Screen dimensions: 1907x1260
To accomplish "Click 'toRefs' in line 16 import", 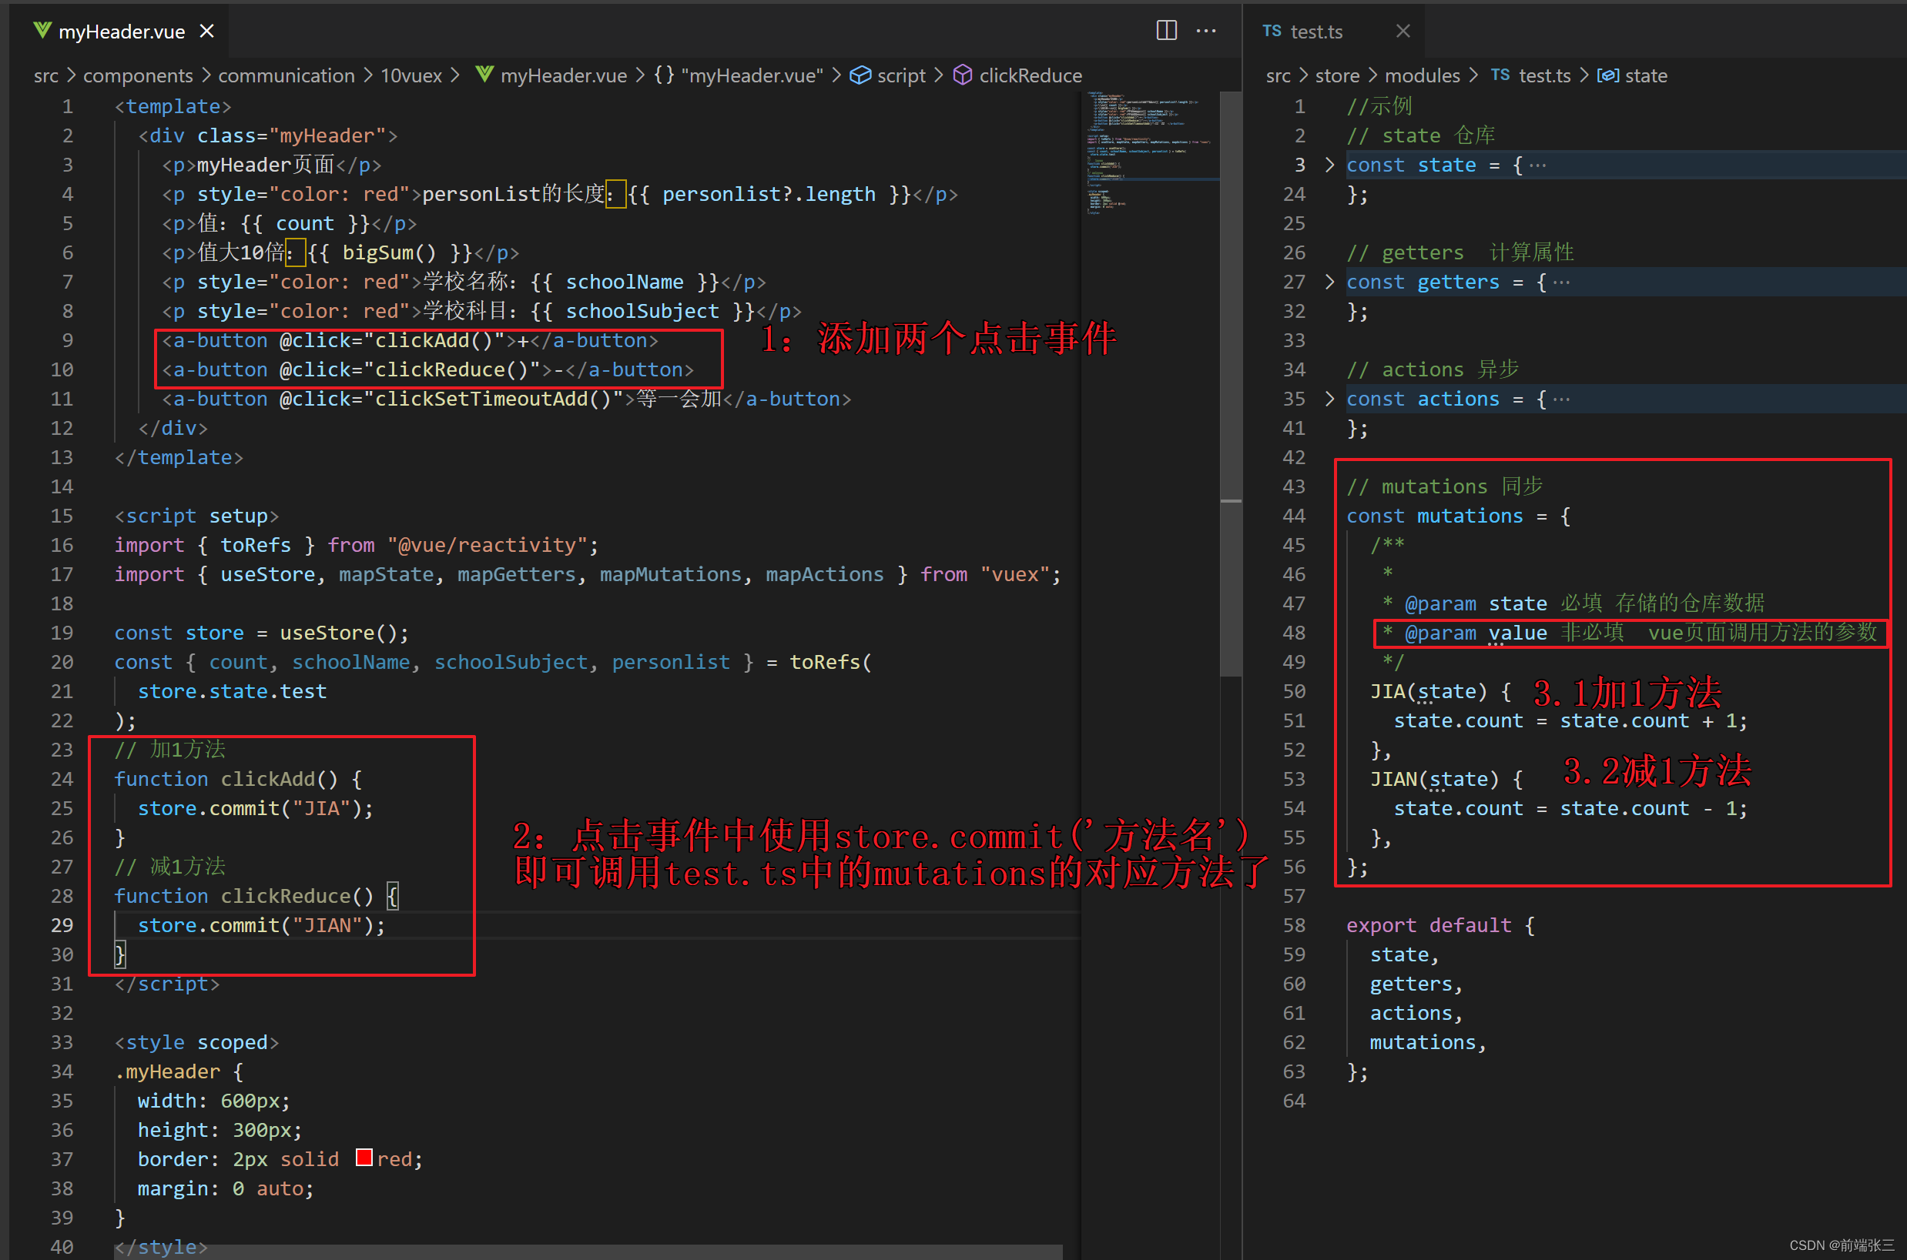I will tap(256, 545).
